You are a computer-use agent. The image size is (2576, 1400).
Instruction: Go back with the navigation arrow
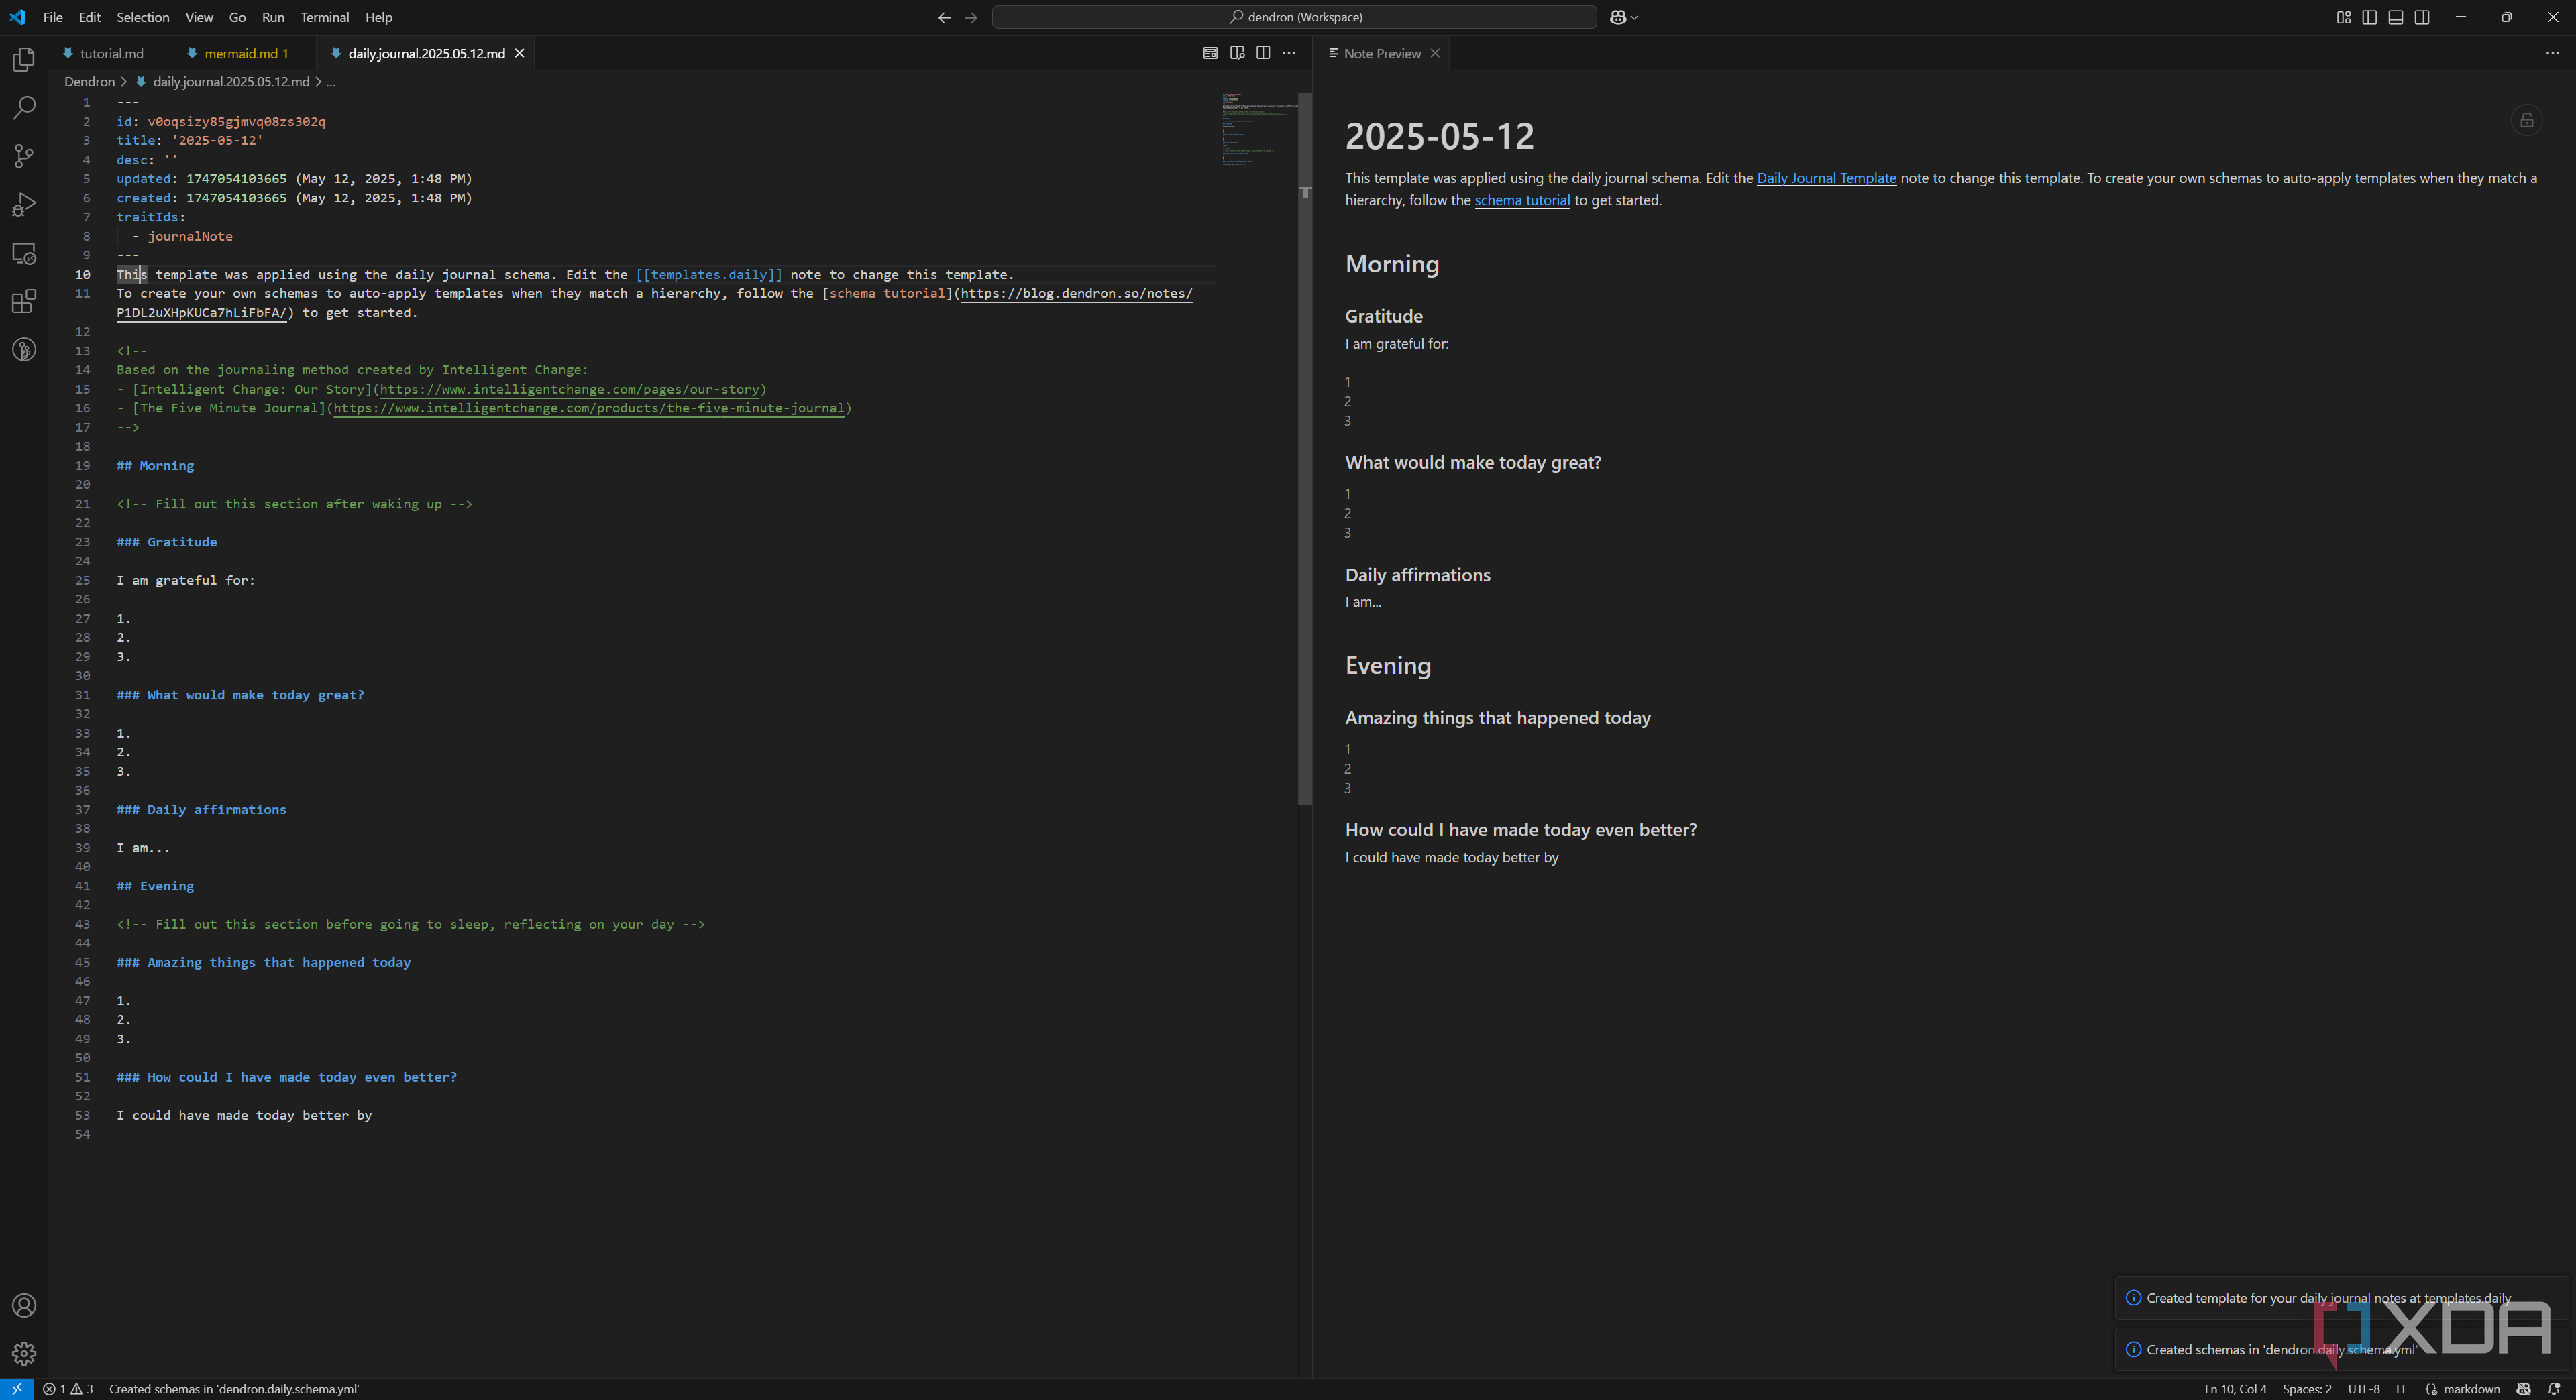pyautogui.click(x=944, y=17)
